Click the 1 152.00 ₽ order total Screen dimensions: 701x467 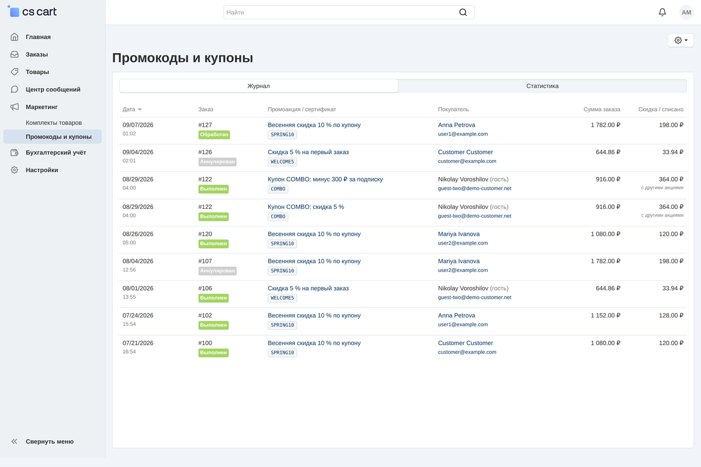605,316
